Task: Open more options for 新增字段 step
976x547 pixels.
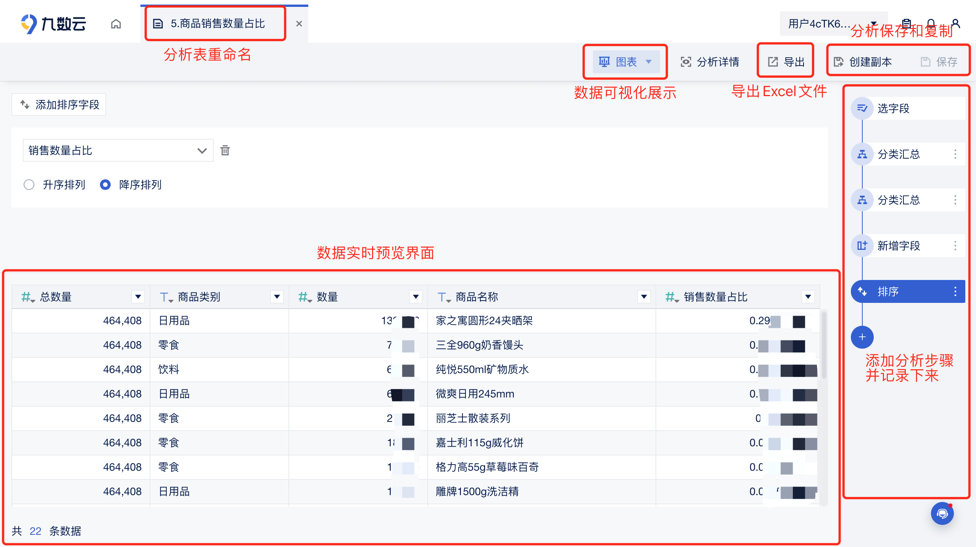Action: [x=955, y=246]
